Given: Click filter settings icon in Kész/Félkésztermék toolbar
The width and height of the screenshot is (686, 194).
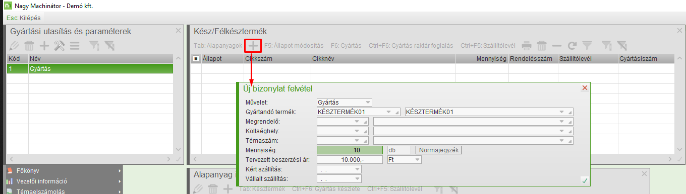Looking at the screenshot, I should click(607, 46).
